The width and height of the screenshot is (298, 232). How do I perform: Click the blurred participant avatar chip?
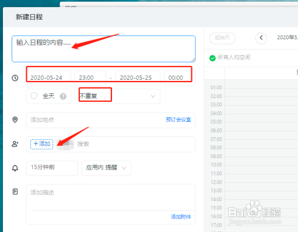click(65, 144)
